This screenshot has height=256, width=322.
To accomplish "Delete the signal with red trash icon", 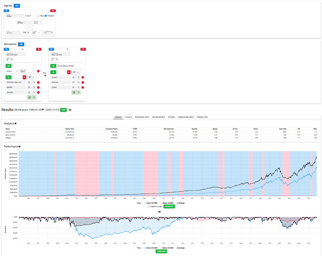I will pos(53,11).
